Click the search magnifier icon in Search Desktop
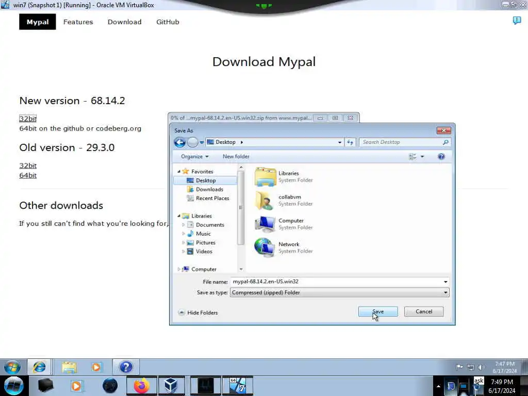Screen dimensions: 528x396 point(445,142)
